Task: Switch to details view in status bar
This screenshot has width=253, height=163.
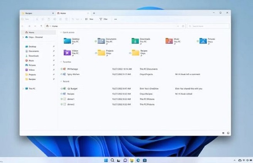Action: pyautogui.click(x=223, y=133)
